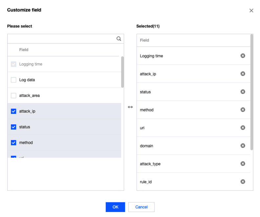Remove attack_type from selected list
Screen dimensions: 260x217
pos(243,164)
